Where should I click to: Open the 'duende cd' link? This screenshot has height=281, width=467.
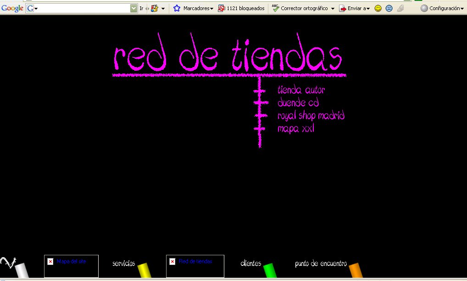click(x=298, y=103)
